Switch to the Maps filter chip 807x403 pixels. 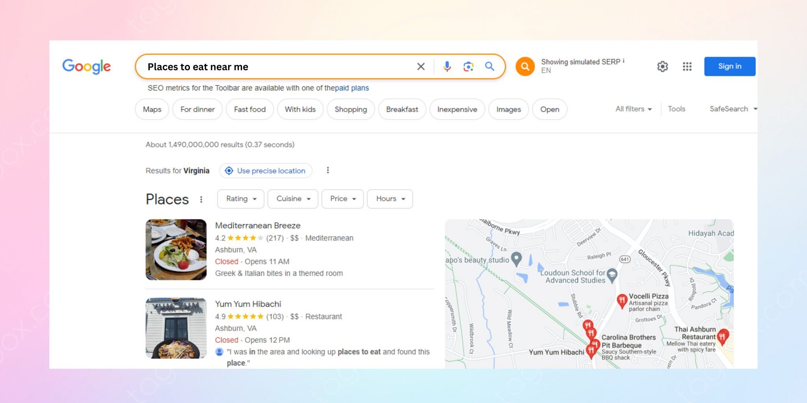(152, 109)
